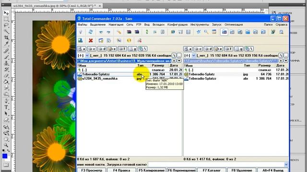Select the Photoshop Move tool

(6, 13)
